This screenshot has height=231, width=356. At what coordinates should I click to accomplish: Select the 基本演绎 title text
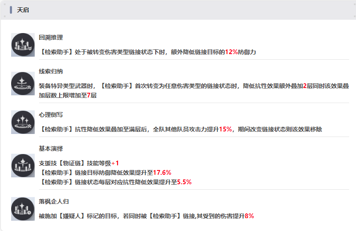(x=51, y=149)
